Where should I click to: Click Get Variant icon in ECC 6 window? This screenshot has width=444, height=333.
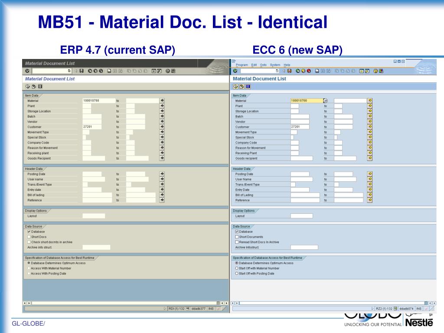pos(242,87)
